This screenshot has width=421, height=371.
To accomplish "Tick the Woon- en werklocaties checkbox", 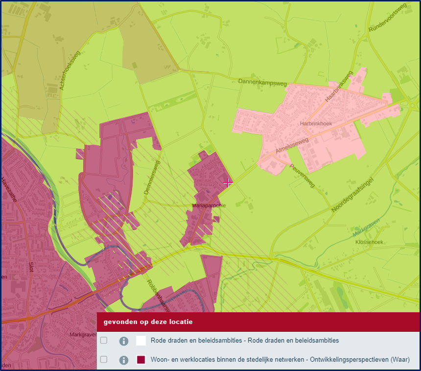I will click(x=104, y=359).
